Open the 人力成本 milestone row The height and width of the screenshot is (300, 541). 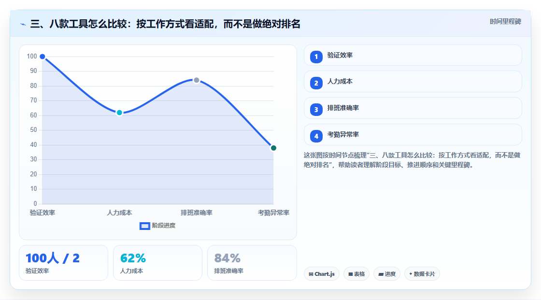point(413,82)
